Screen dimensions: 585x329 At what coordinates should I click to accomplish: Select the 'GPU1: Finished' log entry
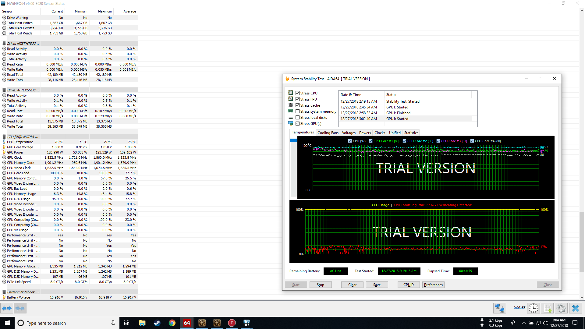pos(405,113)
